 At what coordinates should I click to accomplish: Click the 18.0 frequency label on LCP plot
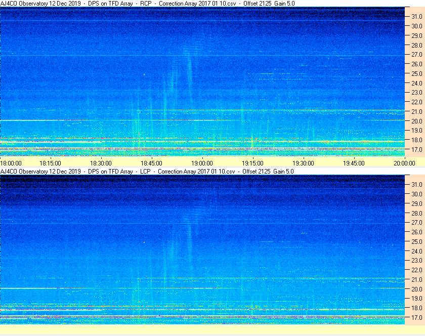pos(417,308)
